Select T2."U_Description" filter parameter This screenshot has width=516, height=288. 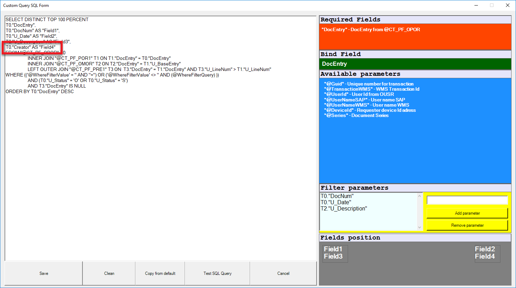point(344,209)
